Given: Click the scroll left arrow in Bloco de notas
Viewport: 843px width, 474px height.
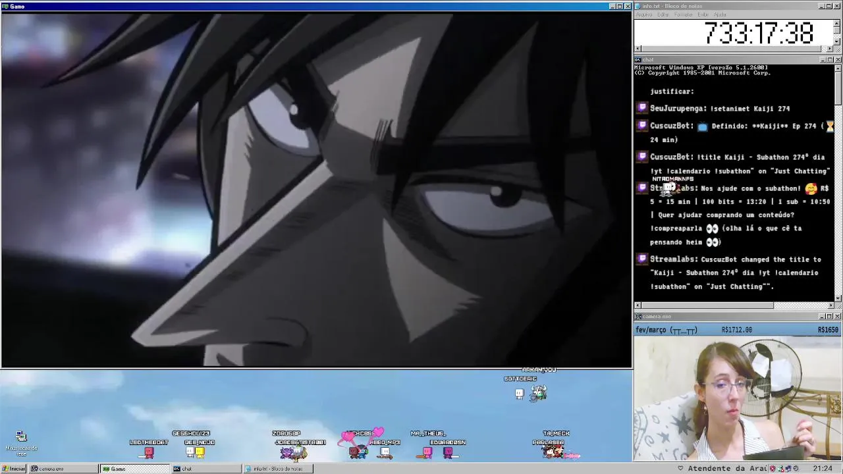Looking at the screenshot, I should pos(638,48).
